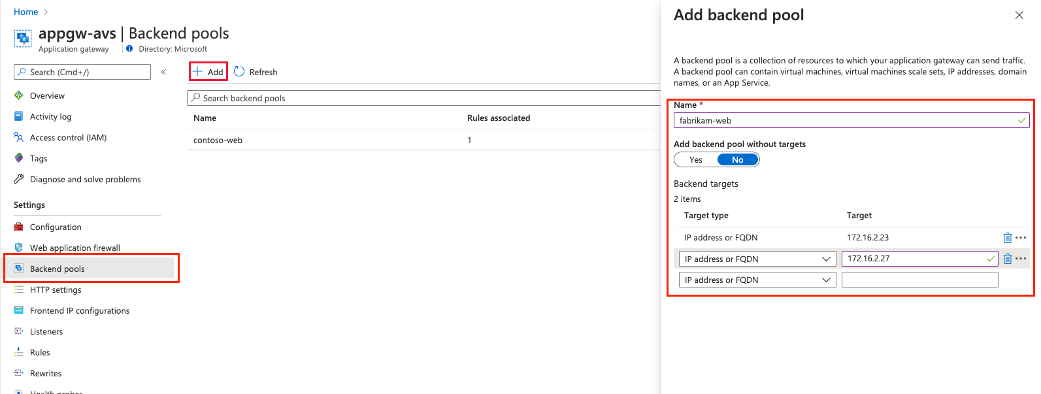Open Rules page
The width and height of the screenshot is (1041, 394).
pyautogui.click(x=40, y=352)
